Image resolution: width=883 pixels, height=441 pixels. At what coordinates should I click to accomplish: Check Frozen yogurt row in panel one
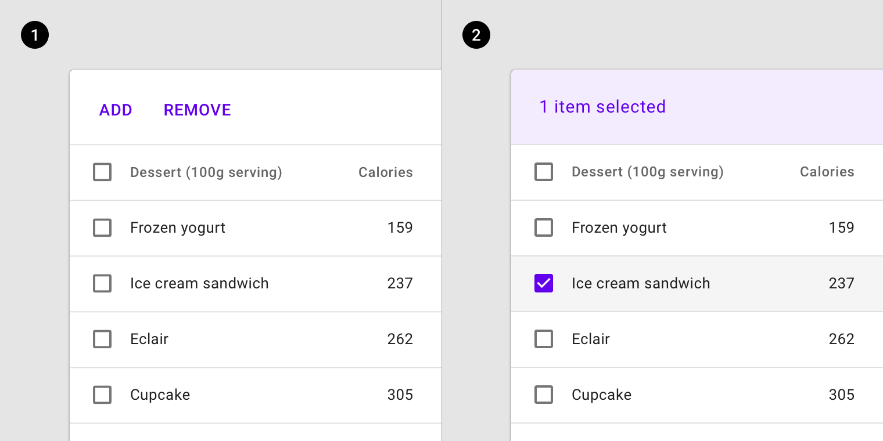click(102, 228)
